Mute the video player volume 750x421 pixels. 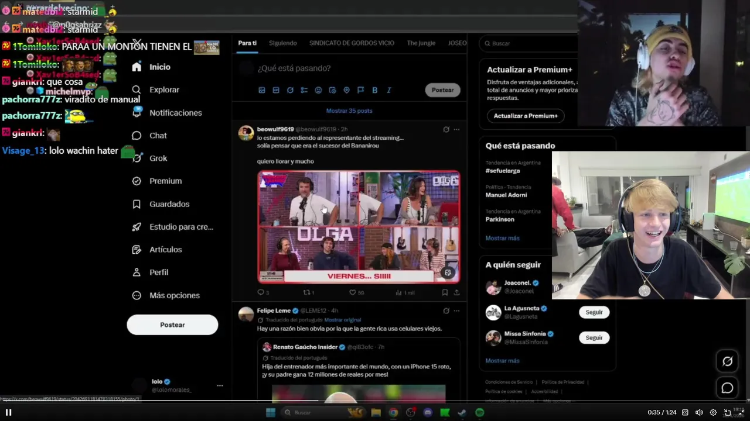699,412
